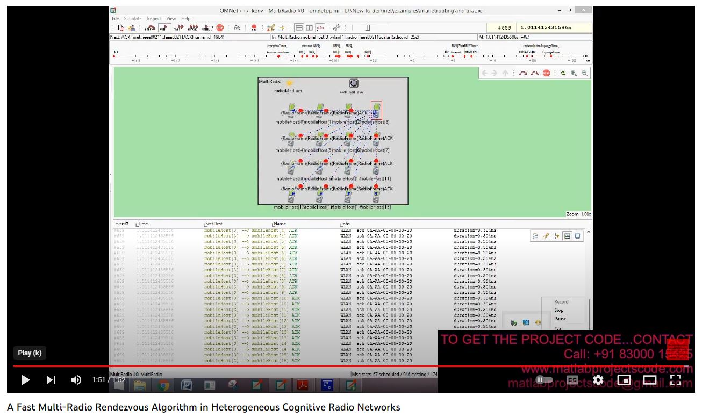
Task: Stop simulation with main toolbar STOP icon
Action: click(220, 27)
